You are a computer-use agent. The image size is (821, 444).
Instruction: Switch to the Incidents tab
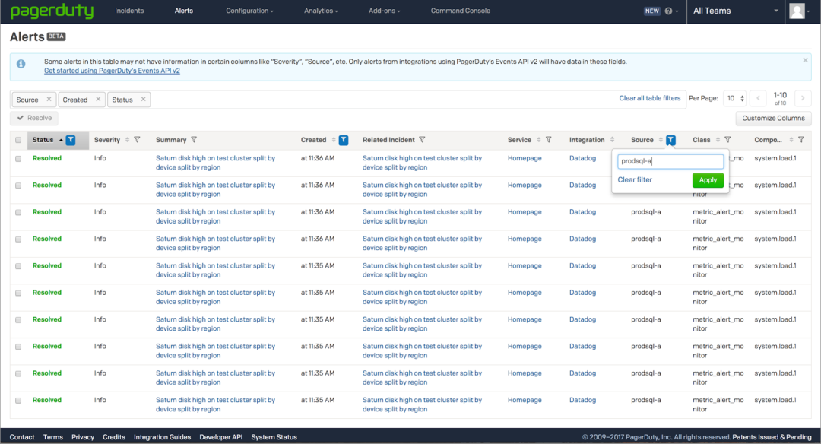[129, 11]
